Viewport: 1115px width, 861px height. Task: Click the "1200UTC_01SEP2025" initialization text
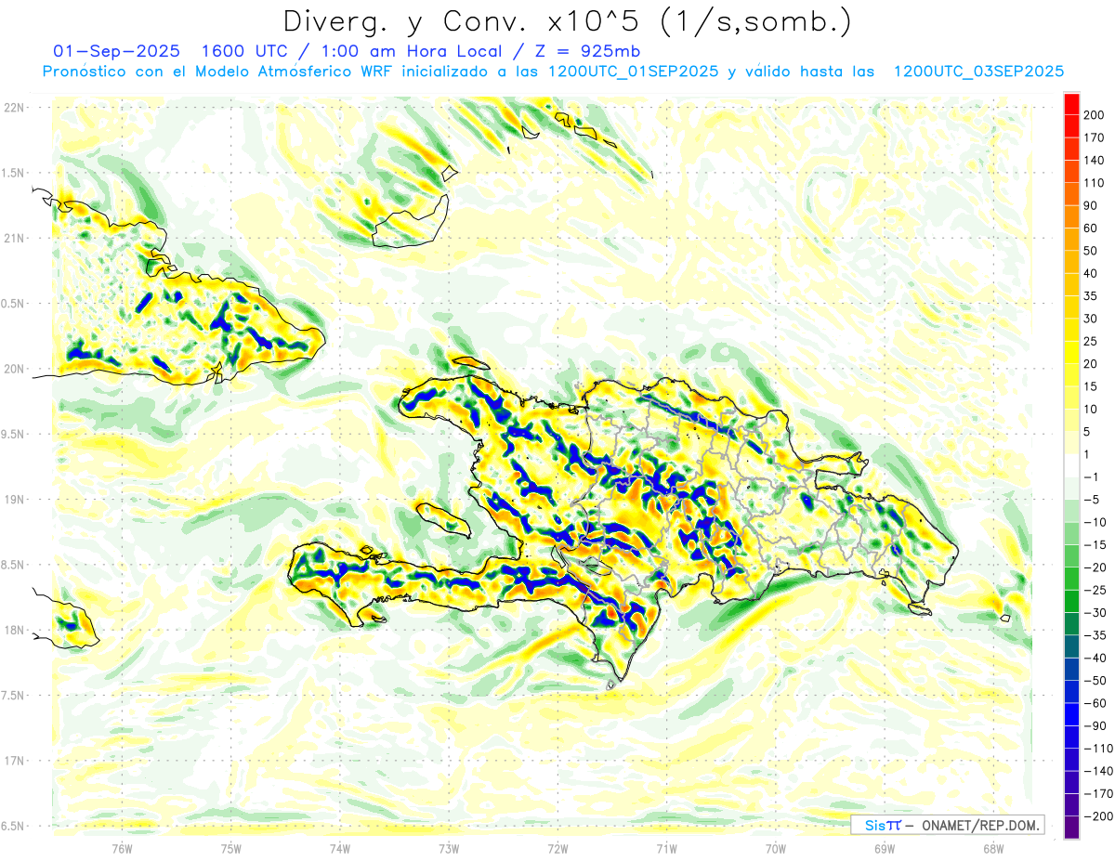634,72
